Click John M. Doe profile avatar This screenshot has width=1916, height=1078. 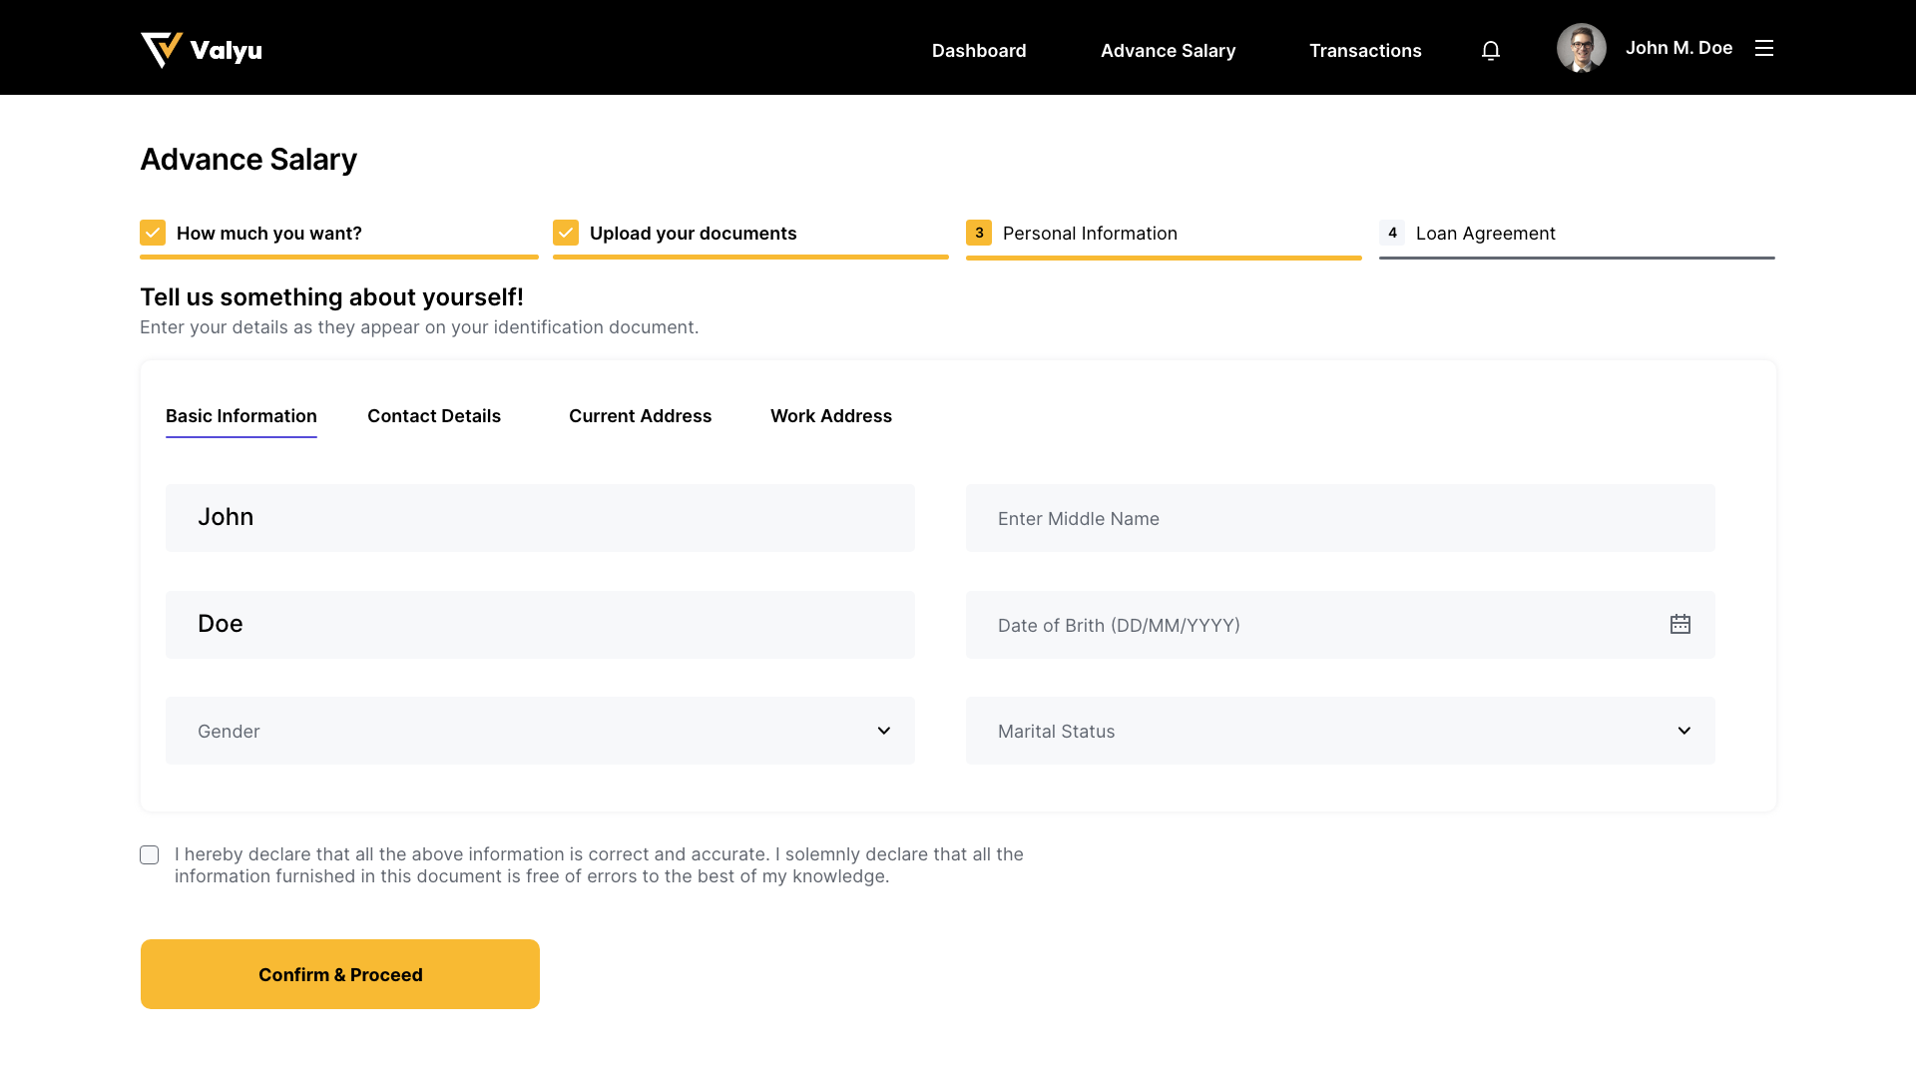tap(1581, 48)
